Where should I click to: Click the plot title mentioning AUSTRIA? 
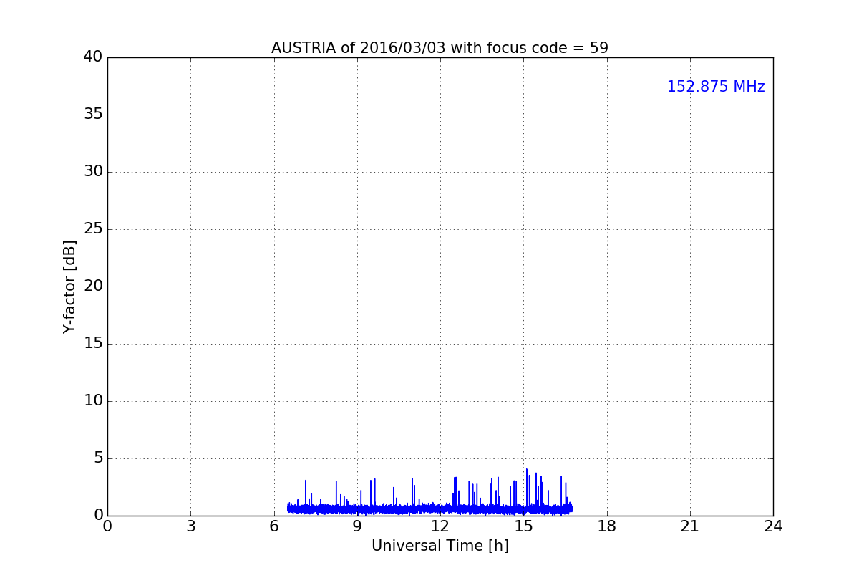click(x=440, y=48)
